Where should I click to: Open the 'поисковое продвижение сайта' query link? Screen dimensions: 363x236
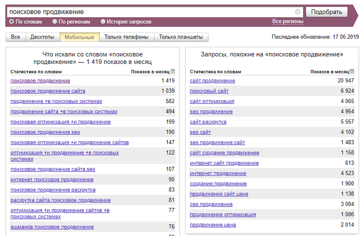pos(48,91)
